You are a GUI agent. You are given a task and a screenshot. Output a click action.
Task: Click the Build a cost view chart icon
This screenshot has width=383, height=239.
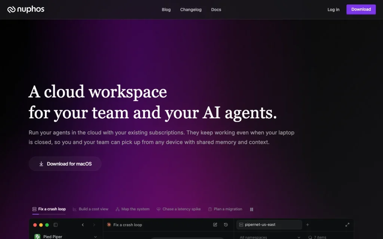[x=75, y=209]
